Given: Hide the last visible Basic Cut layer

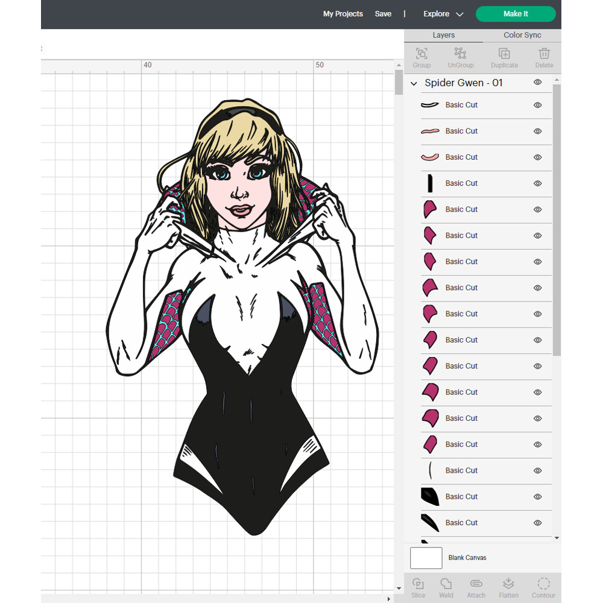Looking at the screenshot, I should click(537, 523).
